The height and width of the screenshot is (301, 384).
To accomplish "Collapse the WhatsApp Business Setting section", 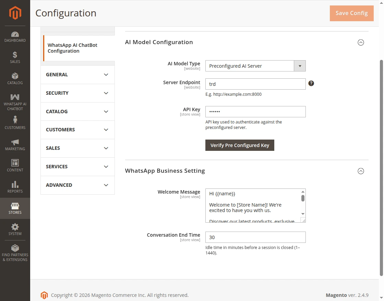I will [x=361, y=171].
